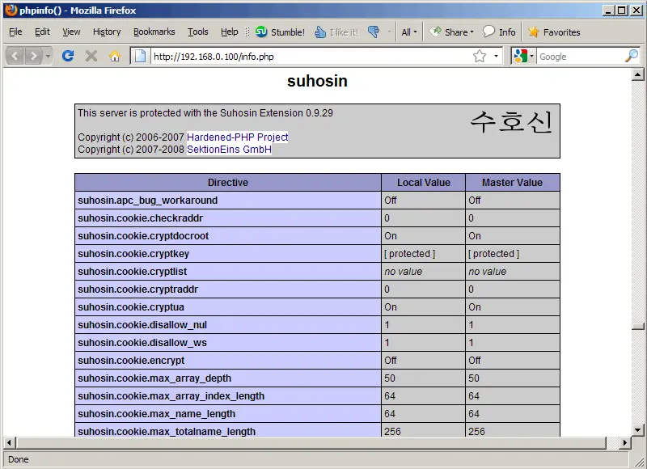
Task: Open the Info speech bubble item
Action: [499, 32]
